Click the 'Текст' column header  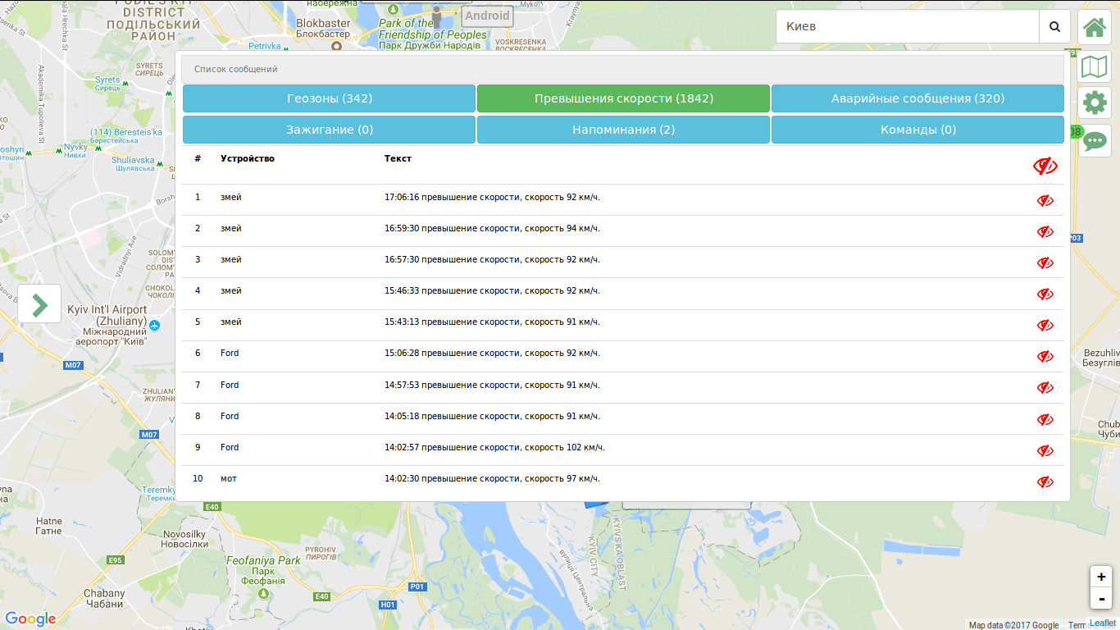click(x=398, y=158)
